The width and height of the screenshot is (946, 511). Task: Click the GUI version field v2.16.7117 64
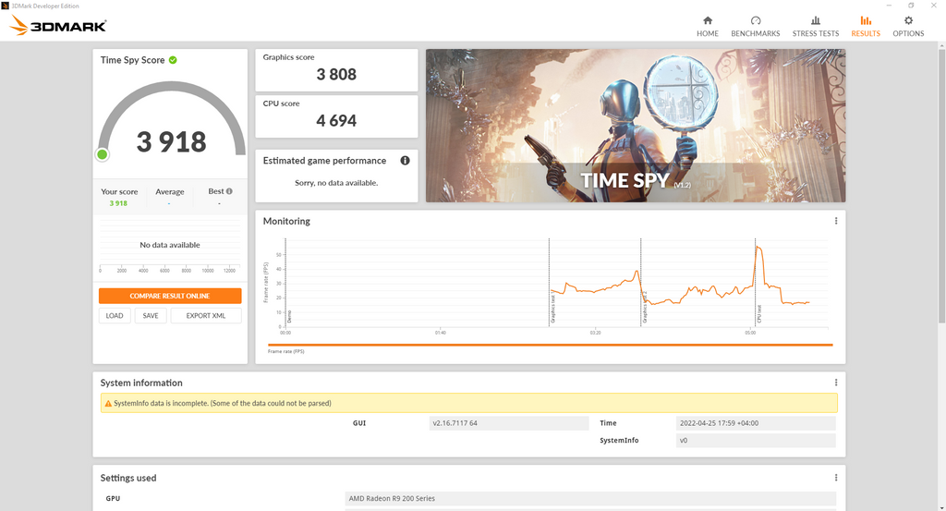click(509, 423)
